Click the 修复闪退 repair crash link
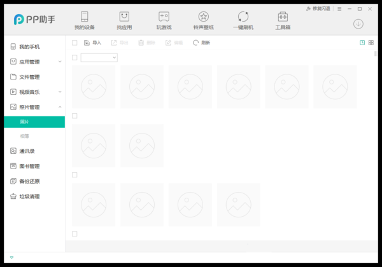The image size is (382, 267). pos(318,9)
